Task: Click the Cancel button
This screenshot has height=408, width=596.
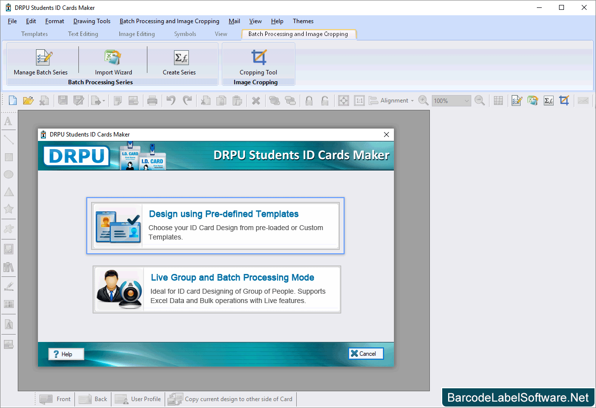Action: pyautogui.click(x=366, y=353)
